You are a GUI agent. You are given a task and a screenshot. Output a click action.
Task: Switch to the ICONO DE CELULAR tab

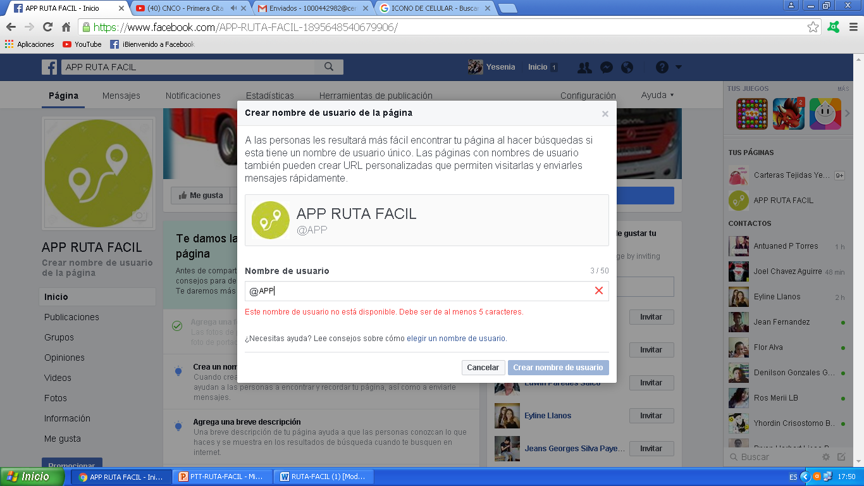tap(435, 8)
